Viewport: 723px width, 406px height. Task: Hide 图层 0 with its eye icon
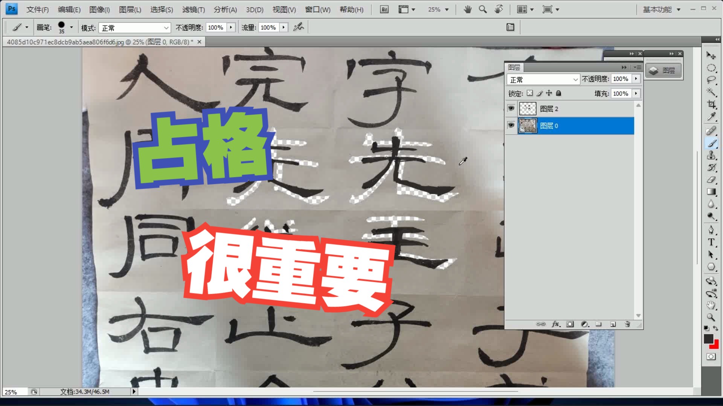coord(511,125)
